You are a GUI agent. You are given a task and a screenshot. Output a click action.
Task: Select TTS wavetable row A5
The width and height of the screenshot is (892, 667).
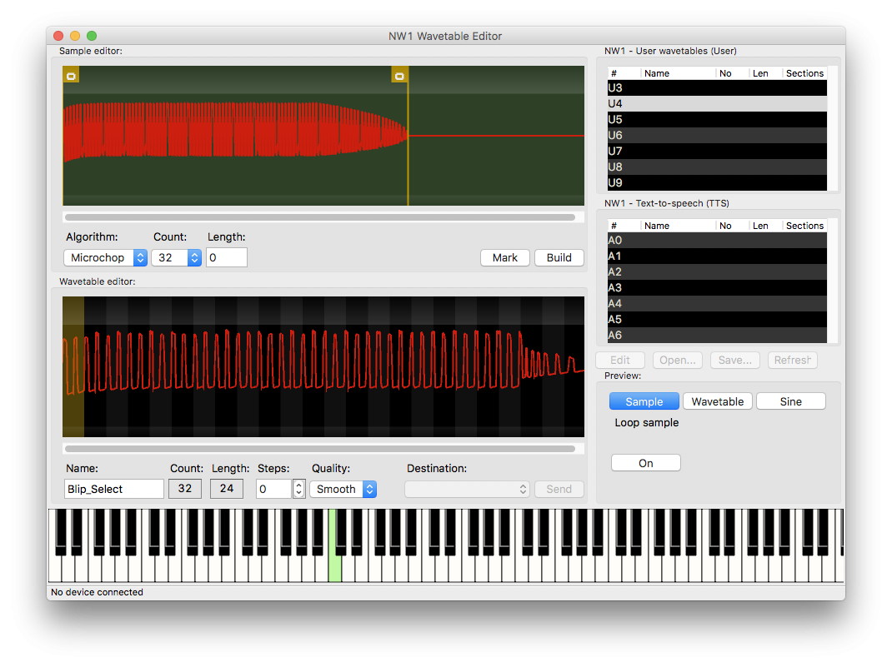click(x=717, y=320)
